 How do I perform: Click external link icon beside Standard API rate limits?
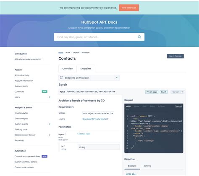[107, 119]
